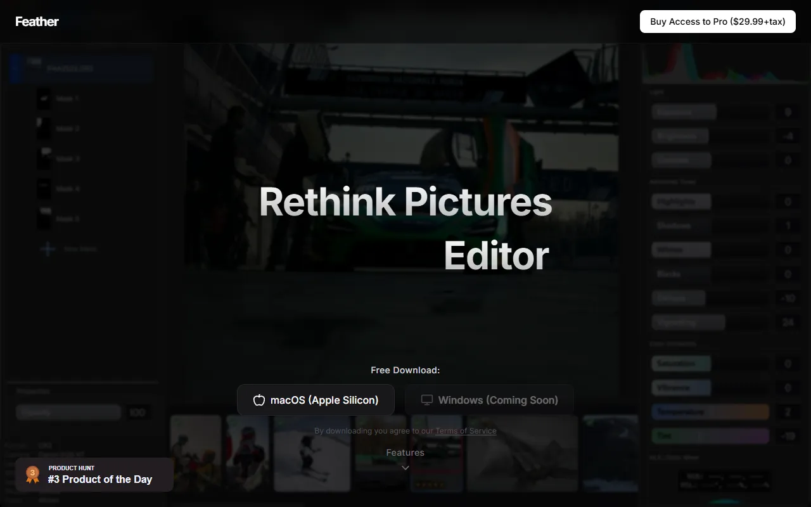
Task: Click the Features label
Action: coord(405,452)
